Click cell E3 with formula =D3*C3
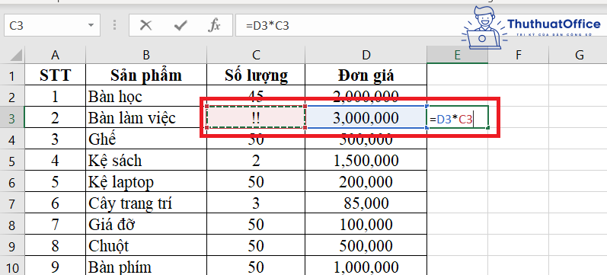Viewport: 607px width, 275px height. 457,117
